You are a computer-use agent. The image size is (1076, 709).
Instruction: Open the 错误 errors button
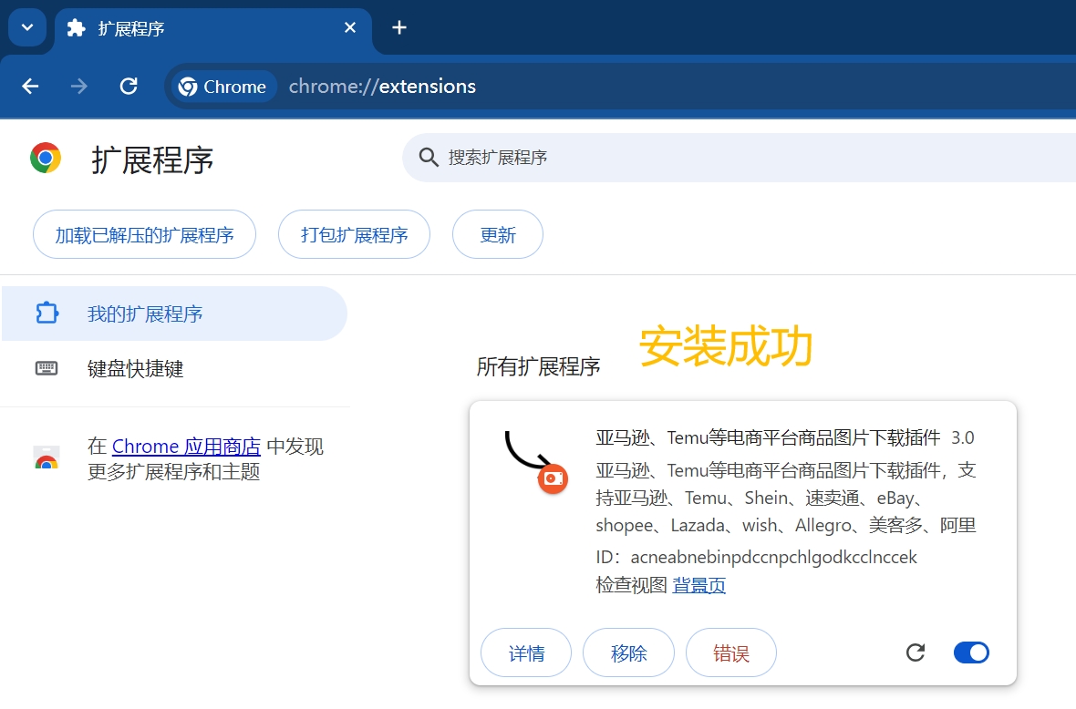pyautogui.click(x=730, y=652)
